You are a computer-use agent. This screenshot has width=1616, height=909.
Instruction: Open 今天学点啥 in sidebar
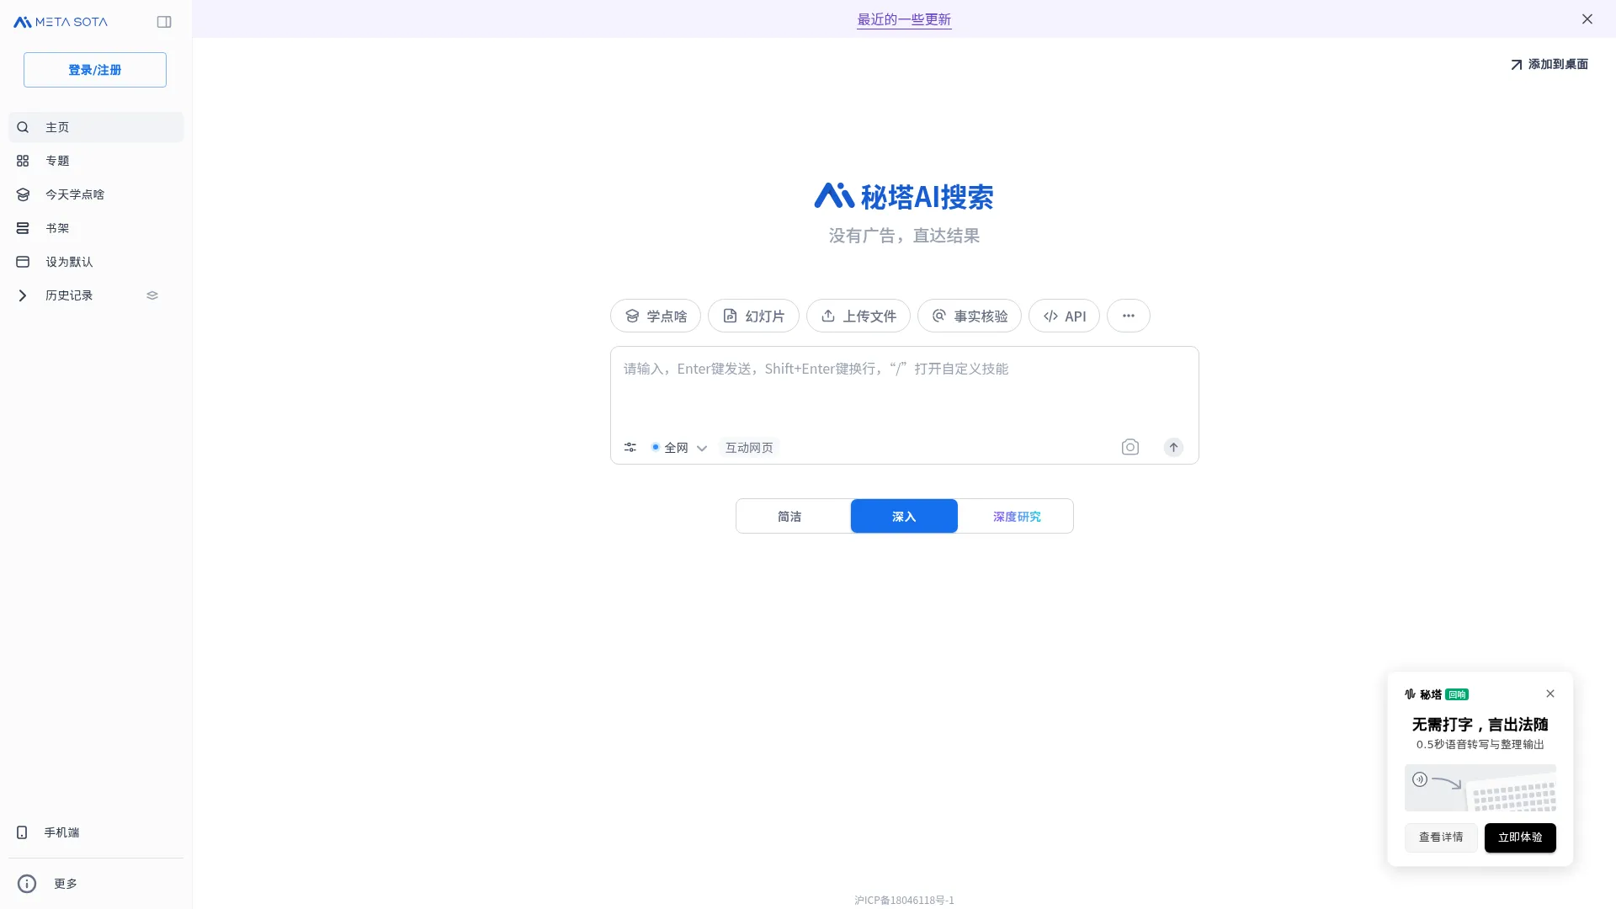click(x=96, y=194)
